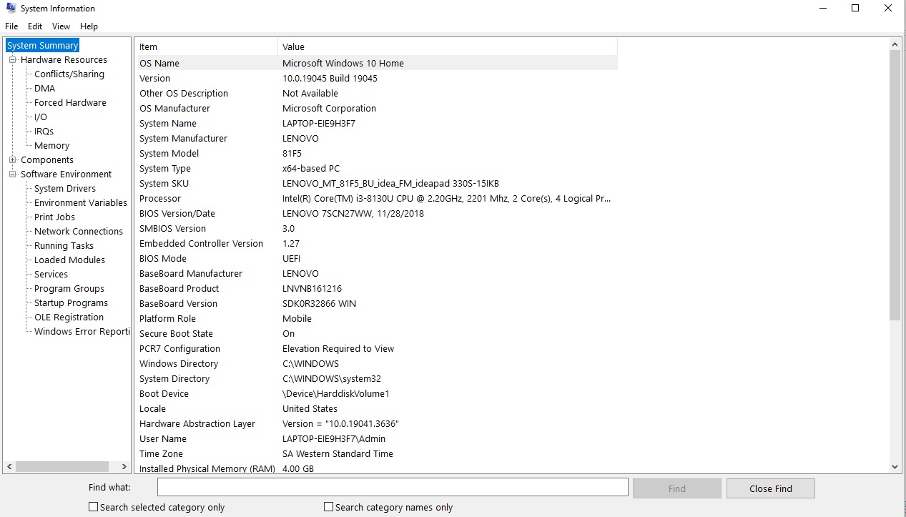The height and width of the screenshot is (517, 906).
Task: Open Conflicts/Sharing category
Action: pyautogui.click(x=69, y=74)
